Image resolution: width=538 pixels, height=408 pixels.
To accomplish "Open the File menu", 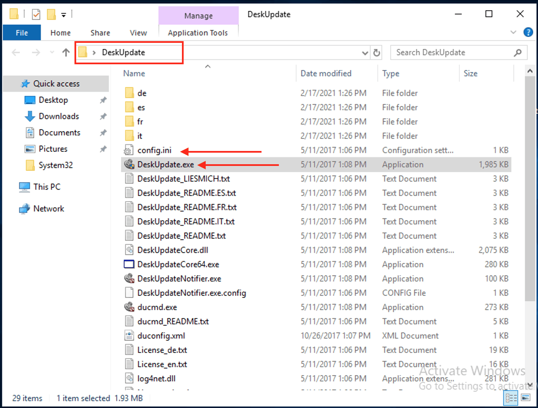I will point(22,33).
